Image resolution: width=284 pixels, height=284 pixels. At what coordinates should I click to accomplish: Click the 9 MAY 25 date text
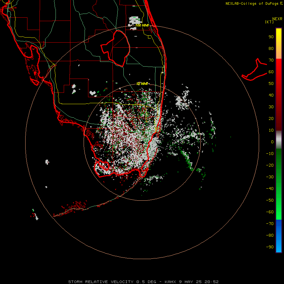(x=190, y=282)
